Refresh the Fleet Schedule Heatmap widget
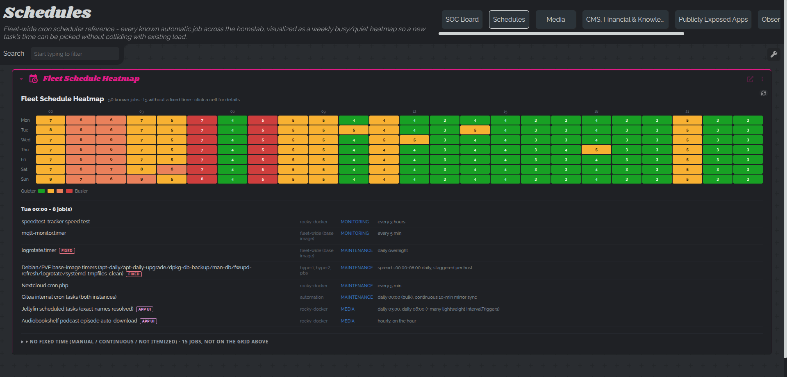Screen dimensions: 787x377 (x=764, y=93)
